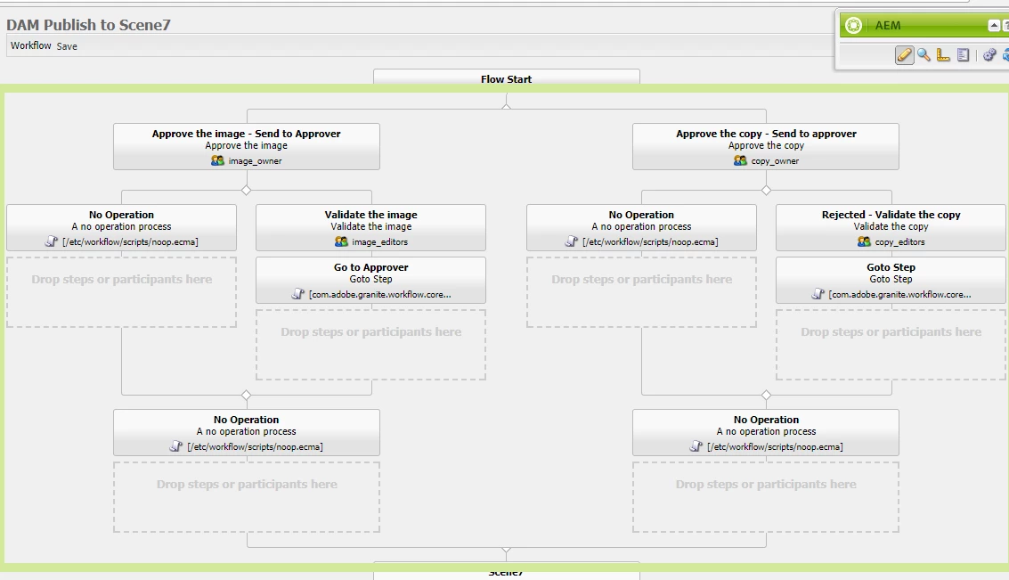This screenshot has width=1009, height=580.
Task: Click script icon in Go to Approver step
Action: pyautogui.click(x=298, y=294)
